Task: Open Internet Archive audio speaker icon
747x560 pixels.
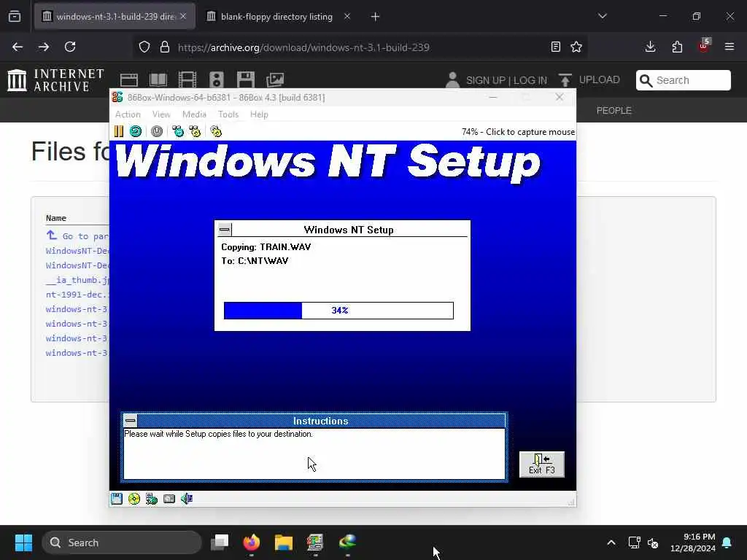Action: click(x=216, y=79)
